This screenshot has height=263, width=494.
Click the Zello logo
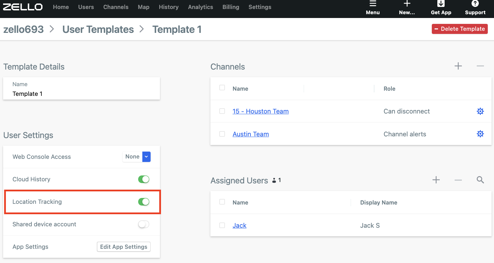[x=23, y=7]
